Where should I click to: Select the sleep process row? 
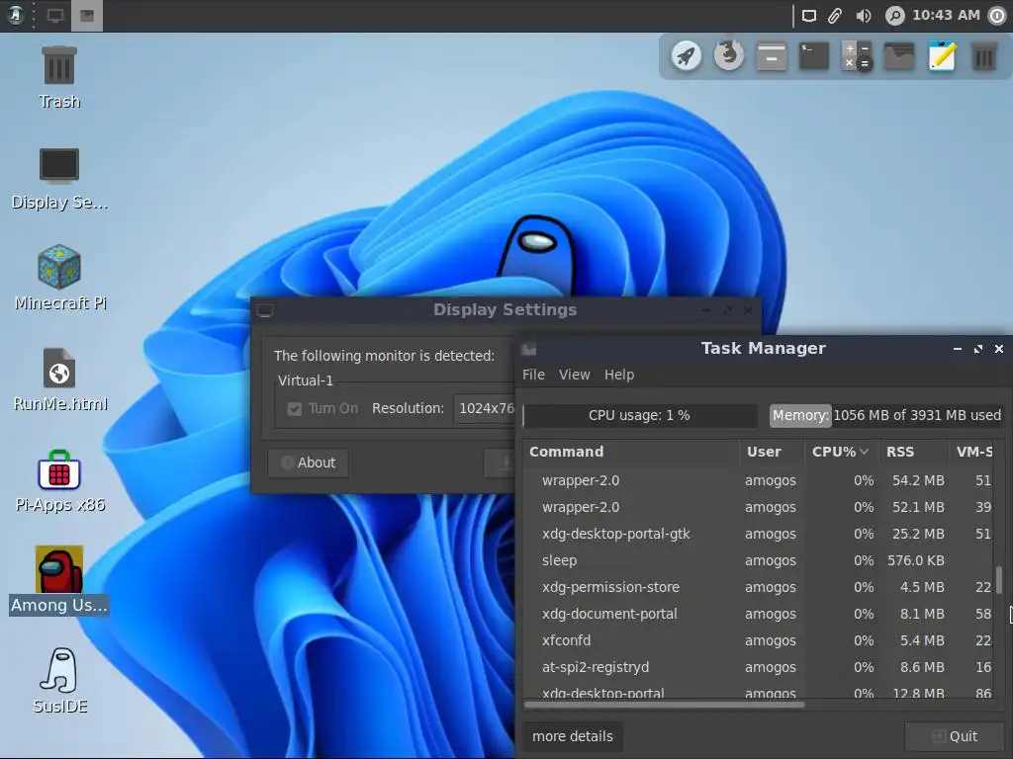pyautogui.click(x=759, y=560)
